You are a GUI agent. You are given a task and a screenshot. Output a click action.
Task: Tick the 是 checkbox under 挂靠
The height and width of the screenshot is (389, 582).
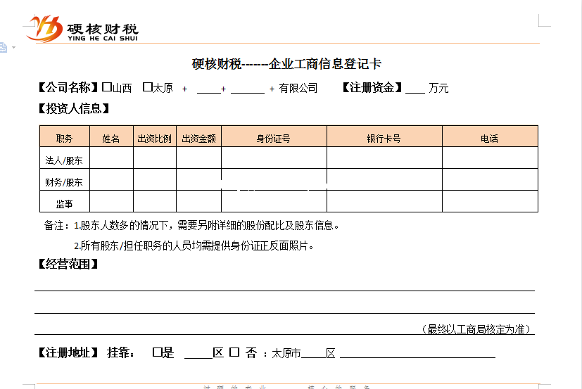coord(158,352)
